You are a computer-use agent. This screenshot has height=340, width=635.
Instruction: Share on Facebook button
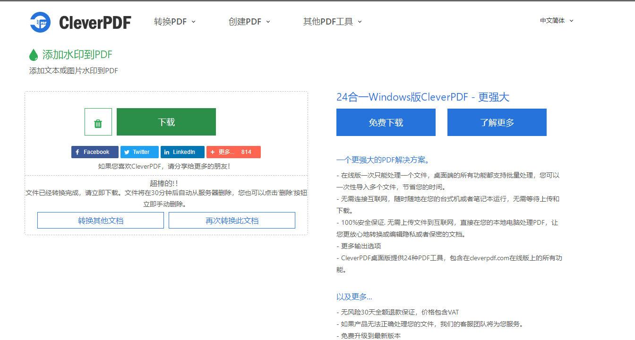[x=95, y=152]
